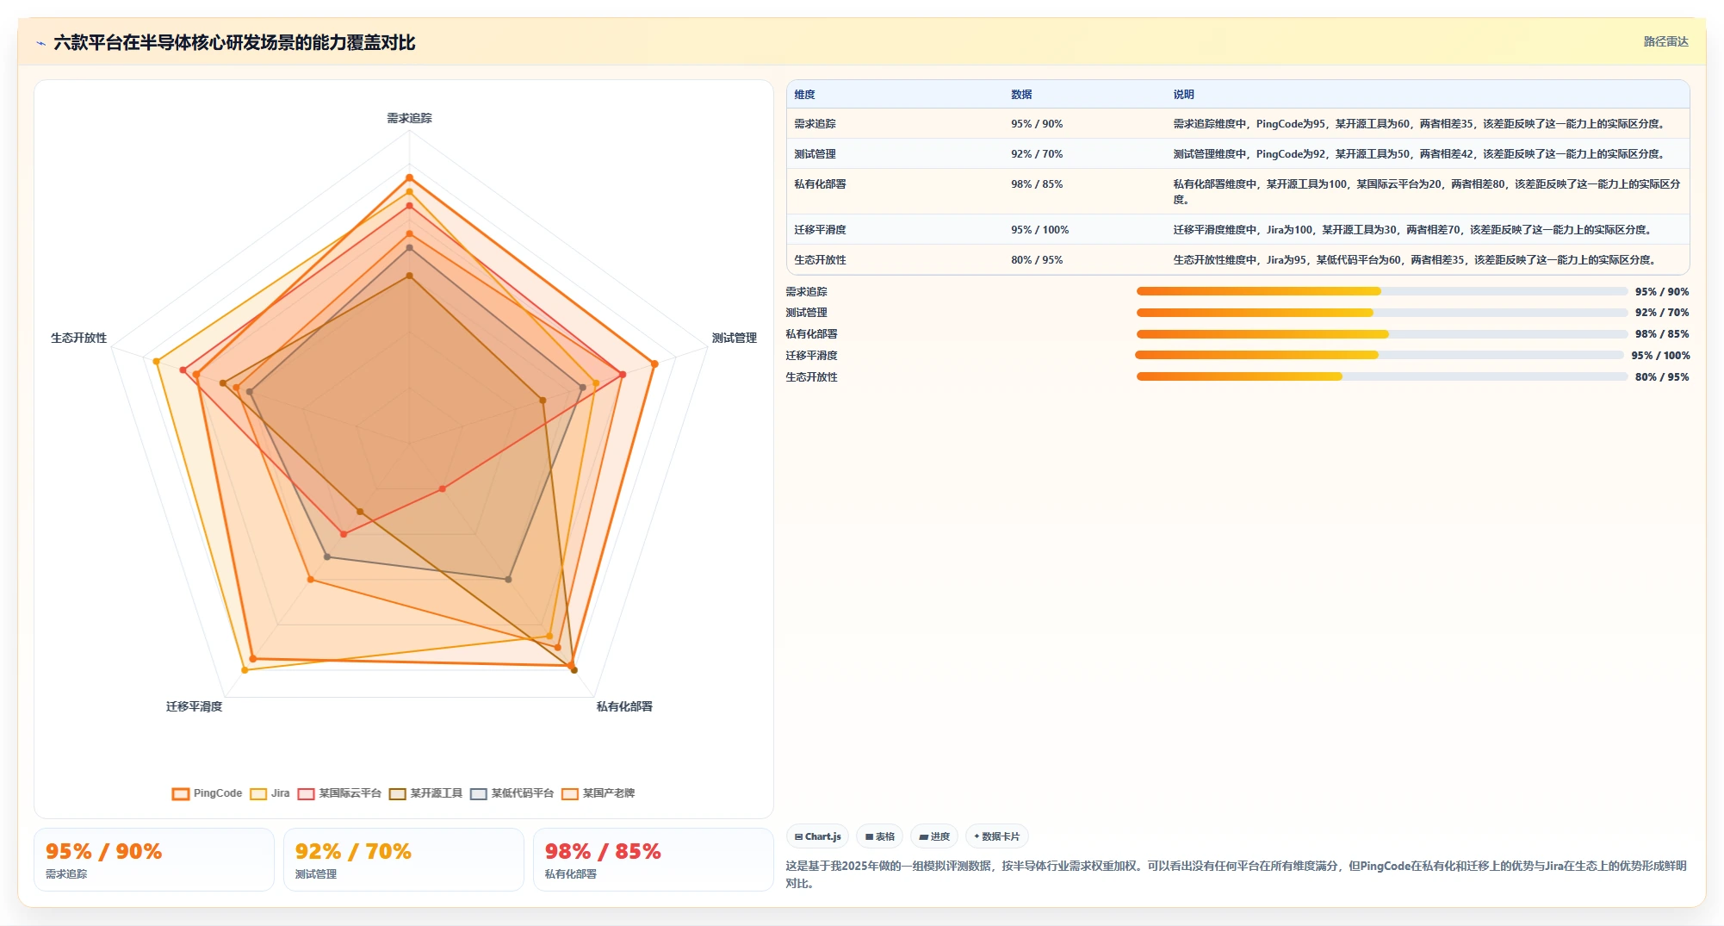Click the innermost red point on the 私有化部署 axis
Image resolution: width=1724 pixels, height=926 pixels.
coord(443,488)
